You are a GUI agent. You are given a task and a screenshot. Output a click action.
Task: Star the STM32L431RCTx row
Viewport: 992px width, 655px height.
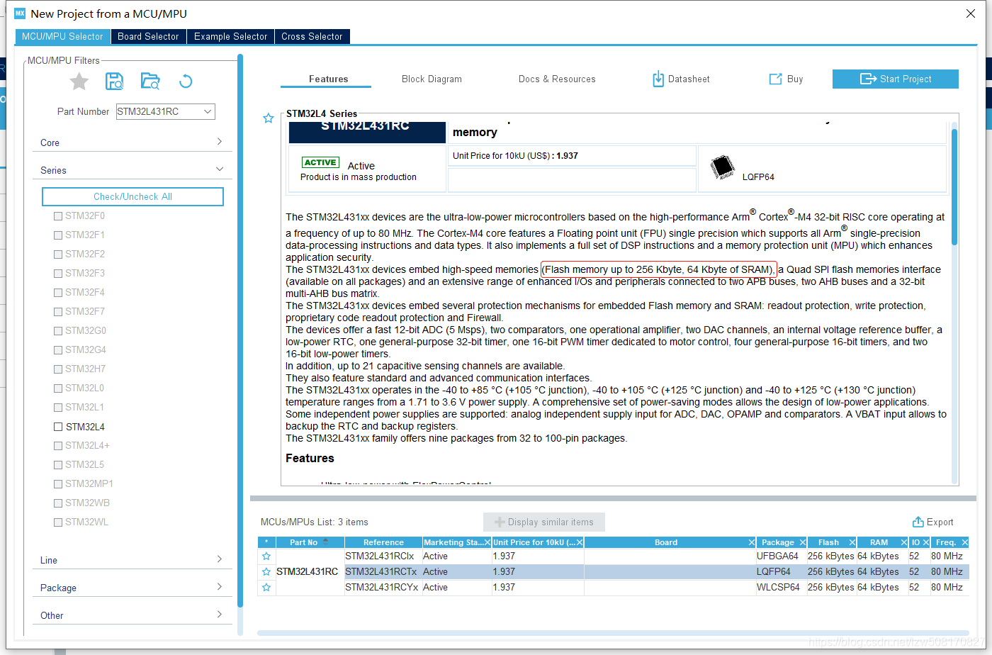click(266, 572)
